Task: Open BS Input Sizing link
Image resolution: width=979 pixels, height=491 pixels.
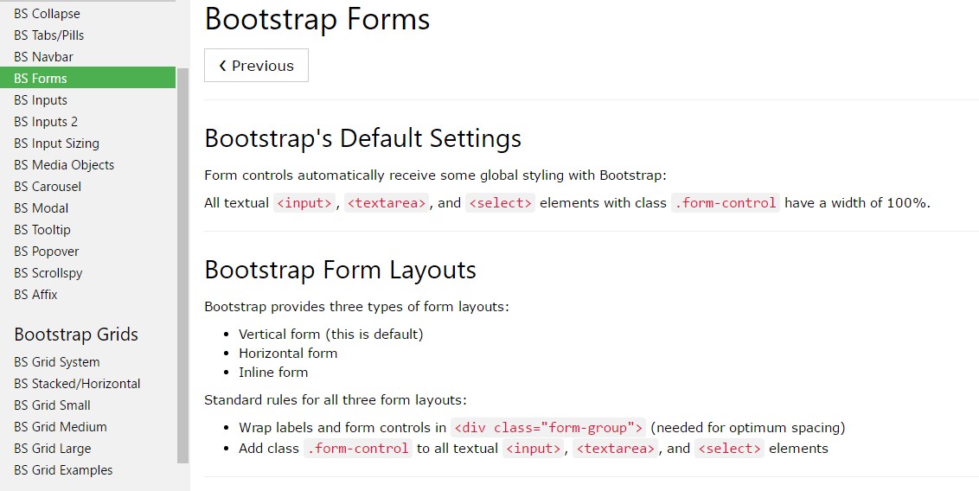Action: tap(56, 143)
